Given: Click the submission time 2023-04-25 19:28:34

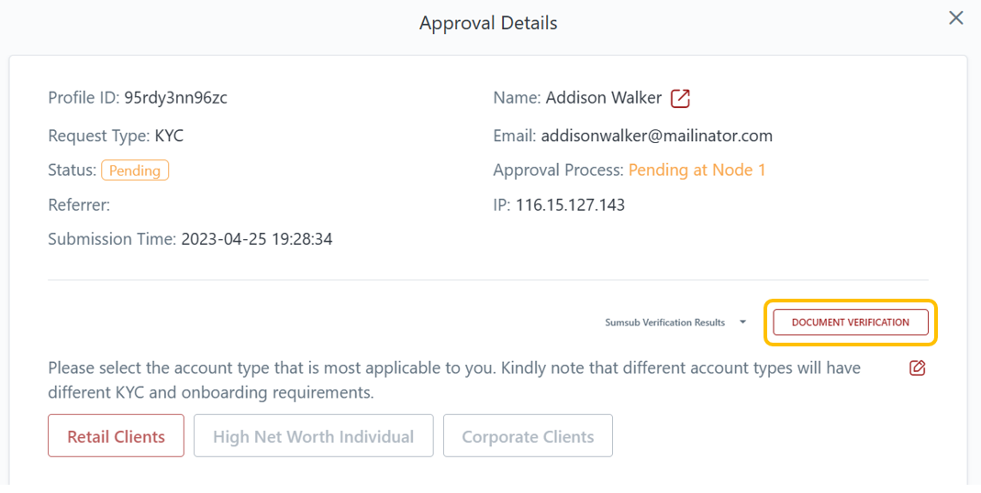Looking at the screenshot, I should [x=256, y=239].
